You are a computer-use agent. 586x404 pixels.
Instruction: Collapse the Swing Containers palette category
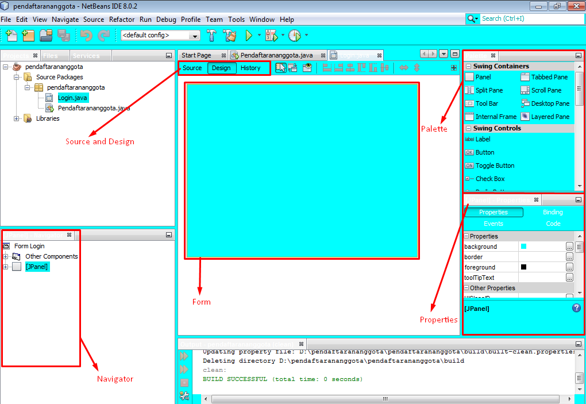tap(468, 66)
